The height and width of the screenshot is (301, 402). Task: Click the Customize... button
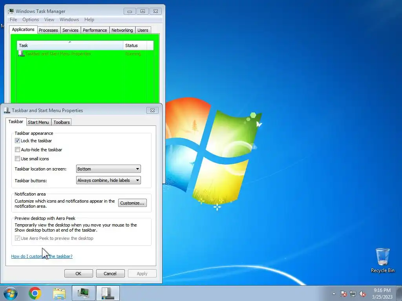tap(132, 203)
